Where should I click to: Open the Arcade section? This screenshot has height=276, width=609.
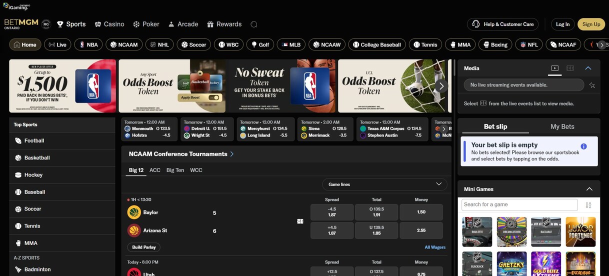(183, 24)
